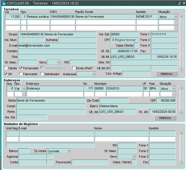Open Situação dropdown showing Ativo in Endereços
The image size is (186, 170).
(x=174, y=88)
